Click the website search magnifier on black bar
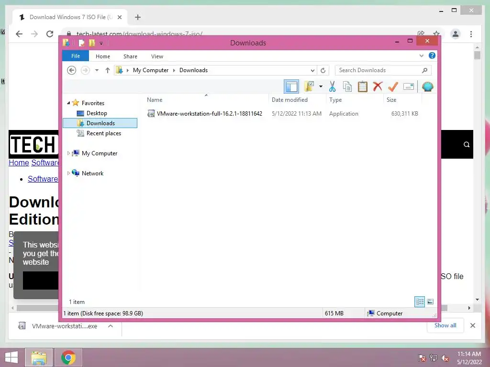490x367 pixels. click(466, 144)
